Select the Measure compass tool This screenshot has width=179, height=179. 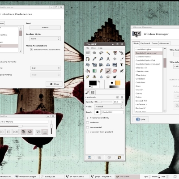coord(108,59)
